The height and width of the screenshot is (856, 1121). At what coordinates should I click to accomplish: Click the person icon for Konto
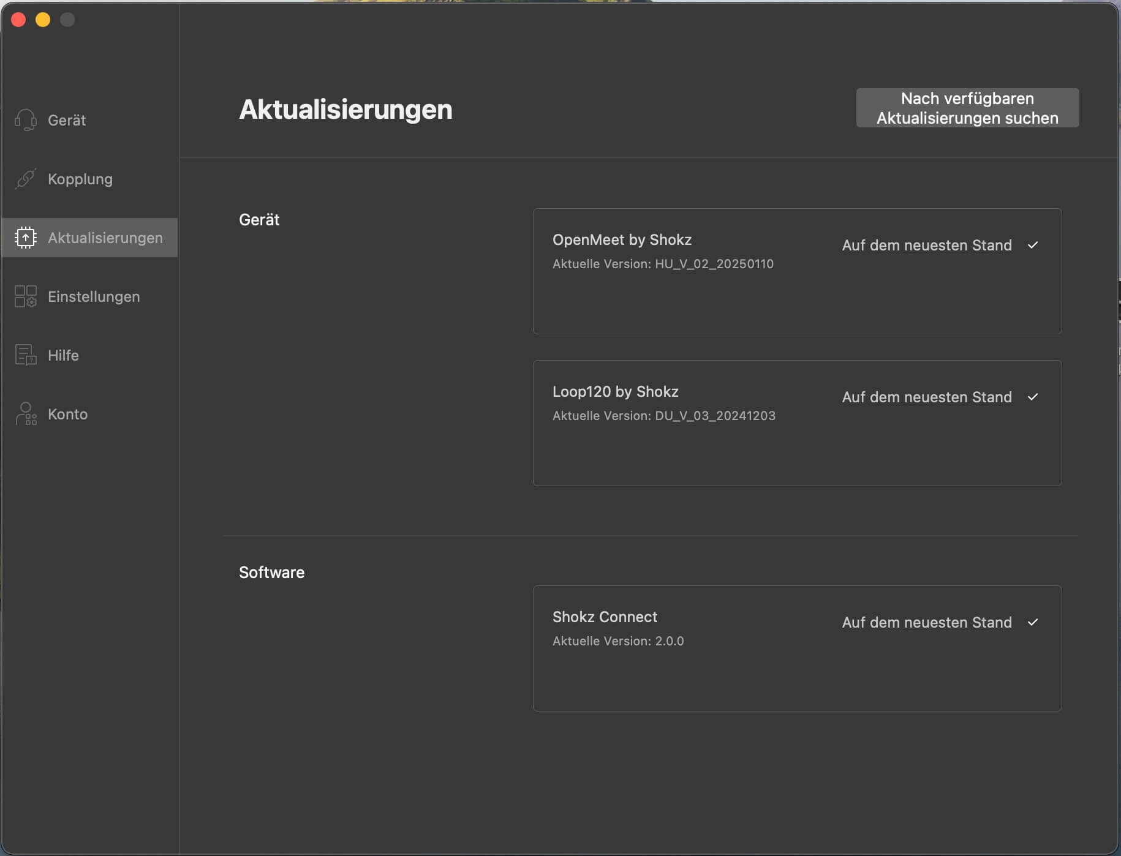tap(26, 414)
